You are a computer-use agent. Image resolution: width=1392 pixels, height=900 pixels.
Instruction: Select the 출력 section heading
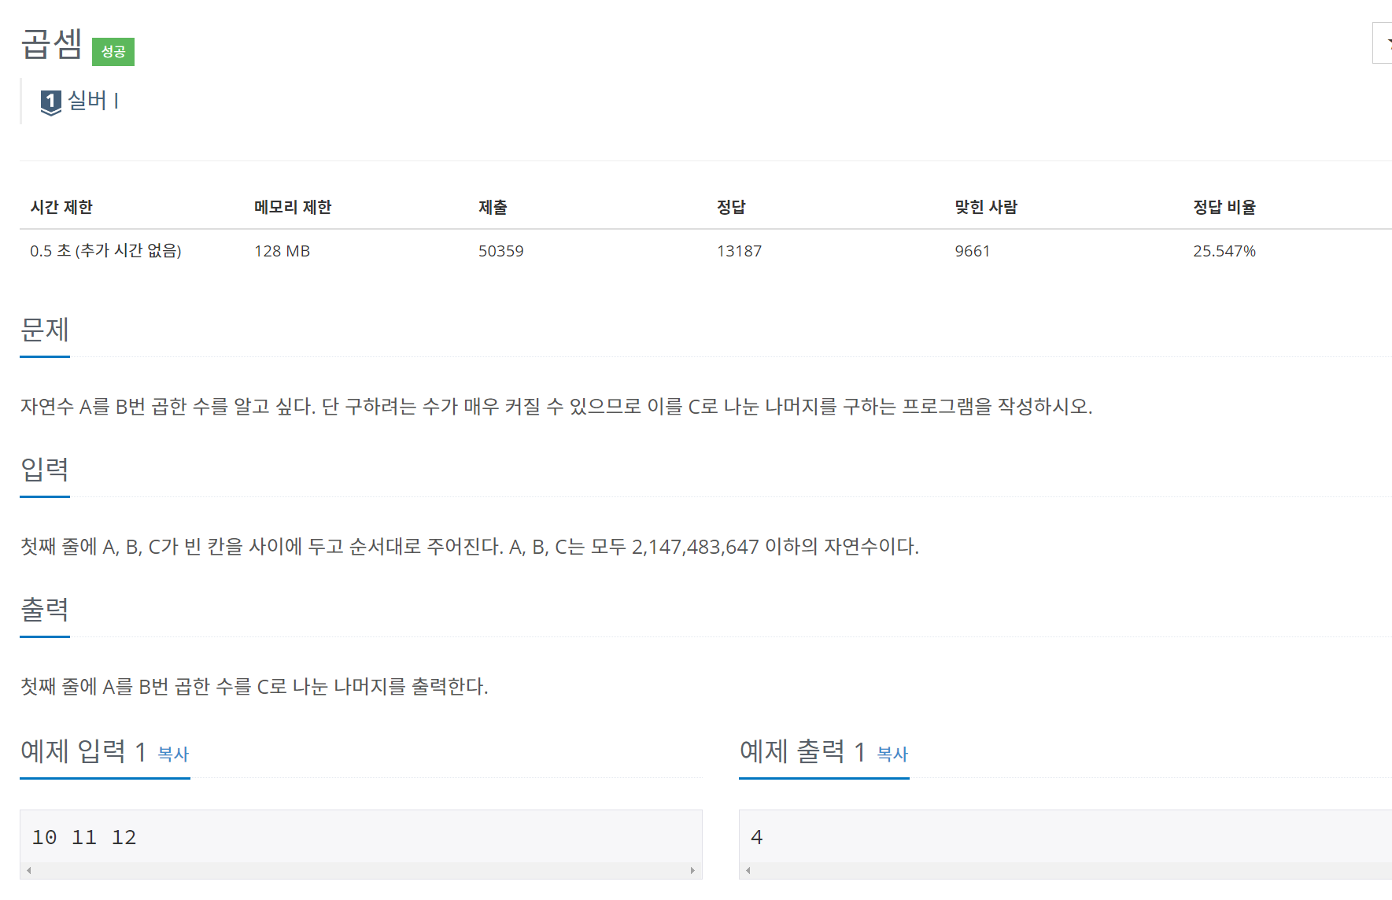tap(45, 610)
